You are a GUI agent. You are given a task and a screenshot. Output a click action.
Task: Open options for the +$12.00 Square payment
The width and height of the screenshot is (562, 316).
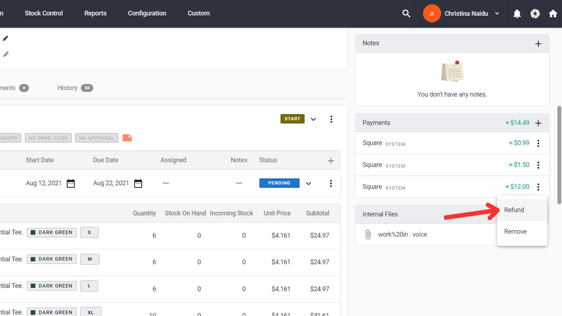point(538,187)
